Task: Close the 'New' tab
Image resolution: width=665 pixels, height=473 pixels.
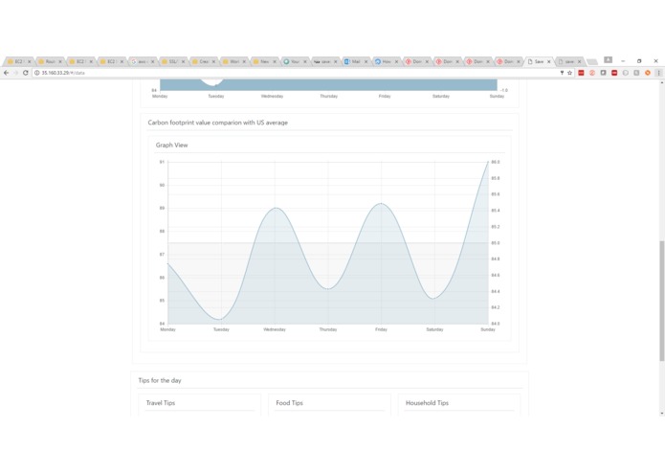Action: click(275, 62)
